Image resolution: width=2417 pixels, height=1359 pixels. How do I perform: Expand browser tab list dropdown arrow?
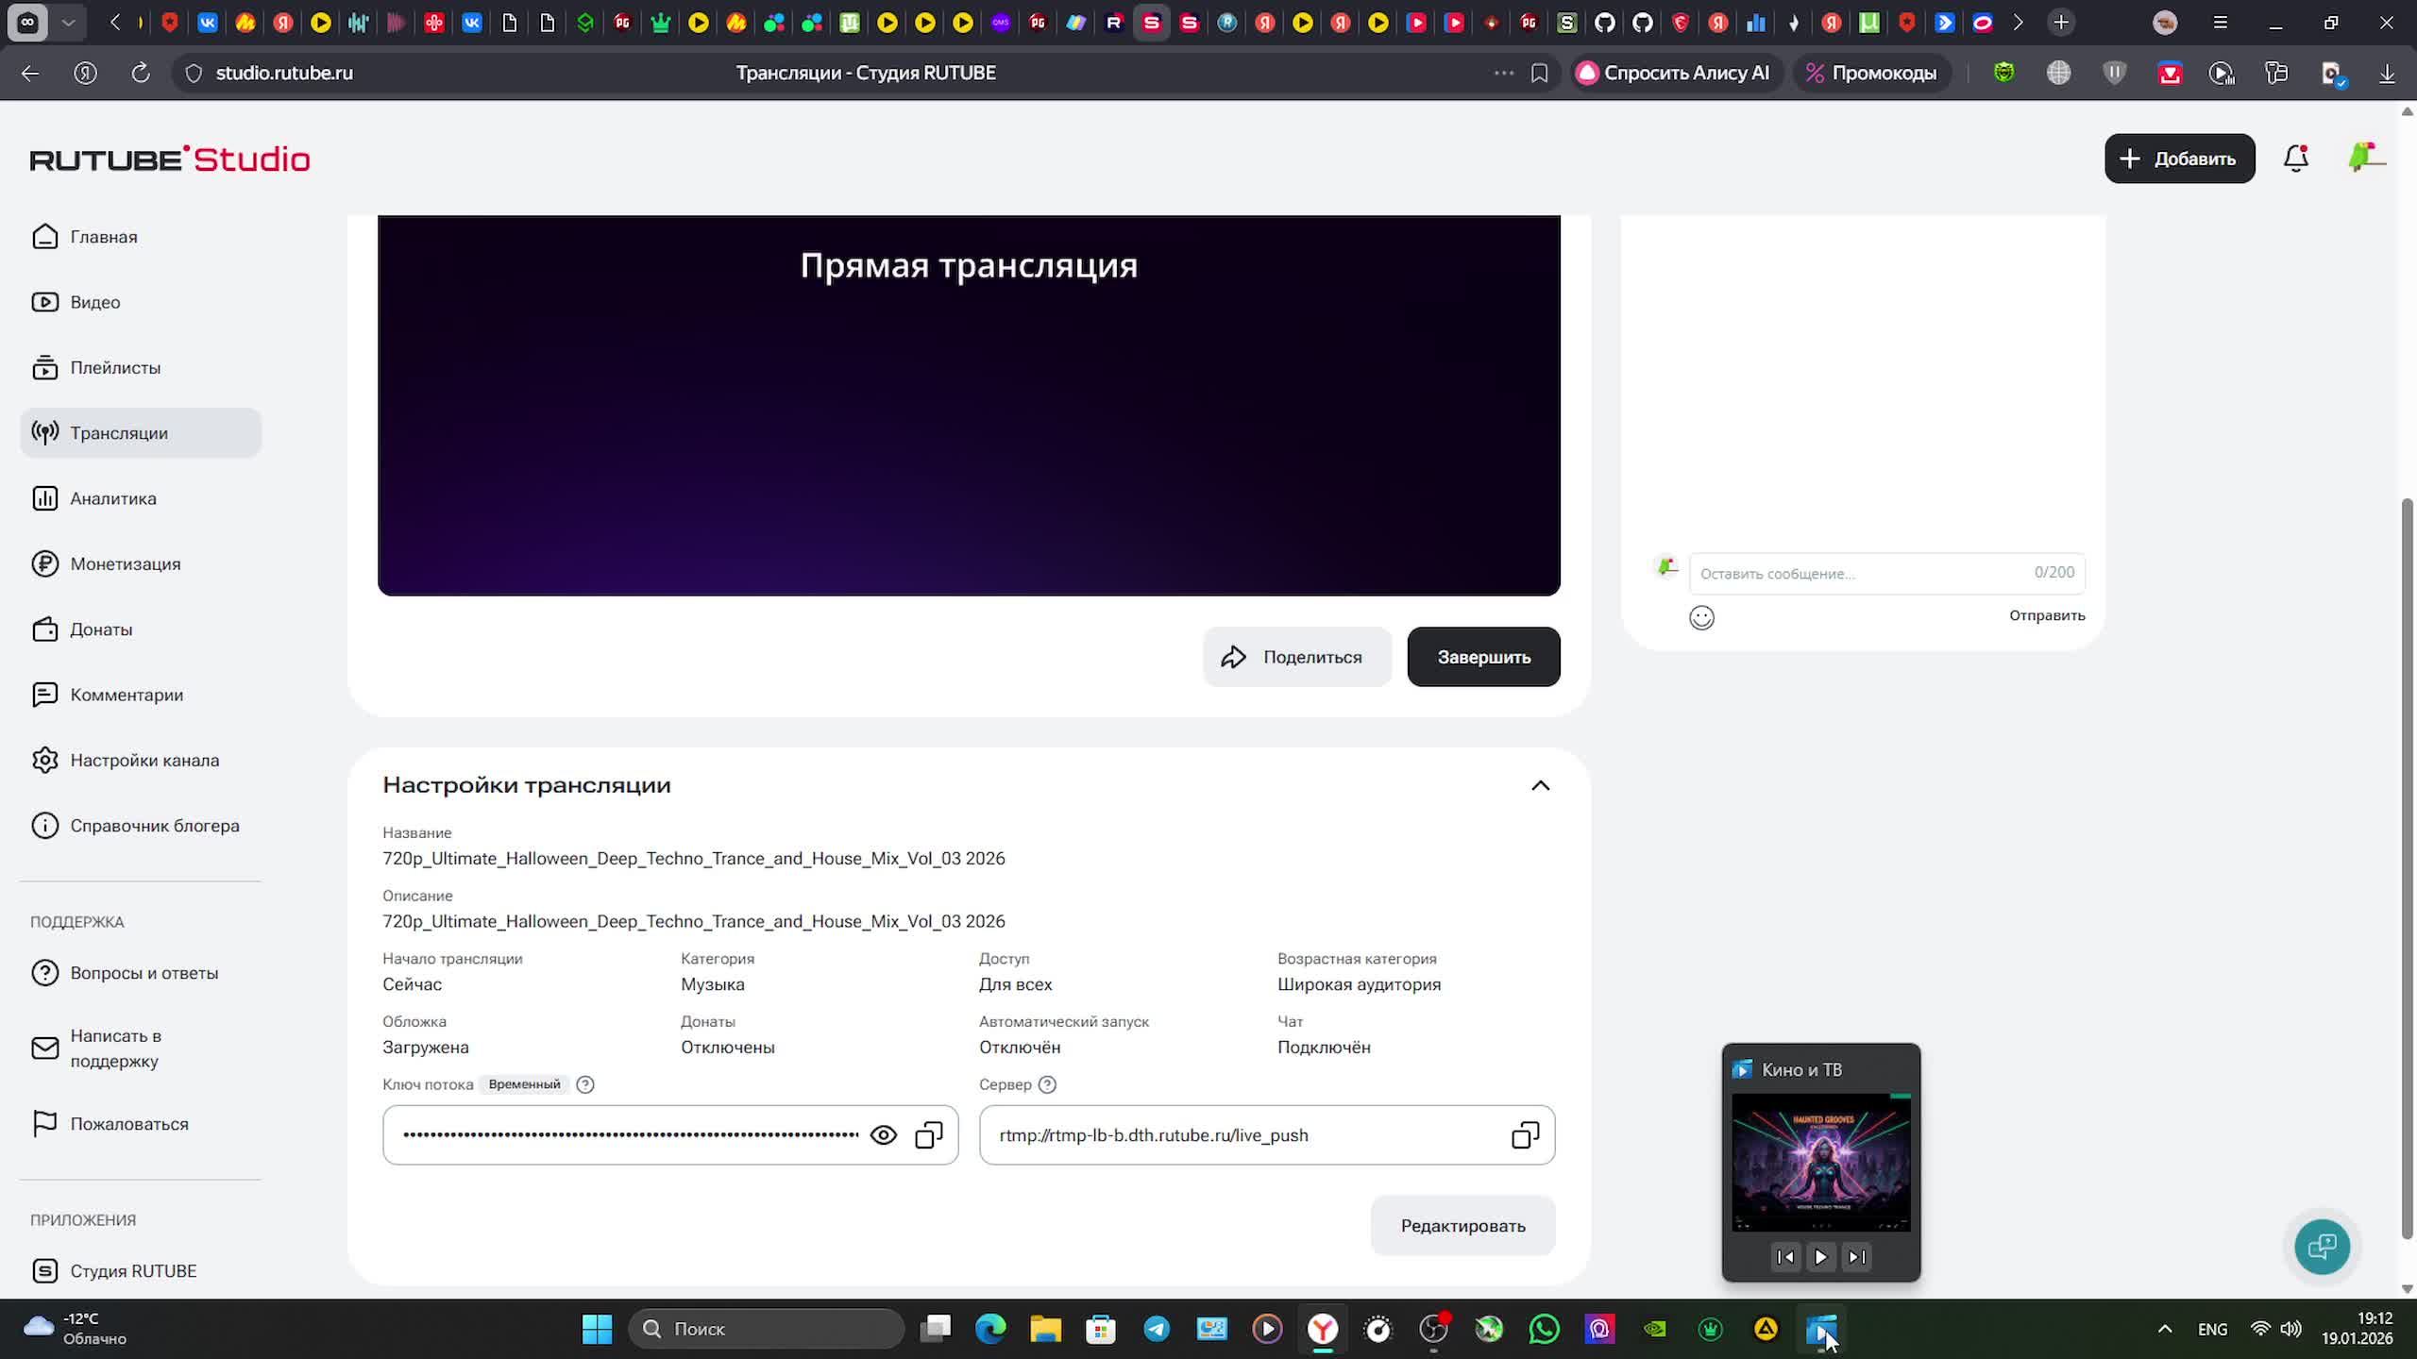68,22
